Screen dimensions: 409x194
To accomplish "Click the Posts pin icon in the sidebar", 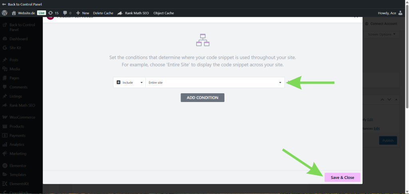I will (x=5, y=60).
